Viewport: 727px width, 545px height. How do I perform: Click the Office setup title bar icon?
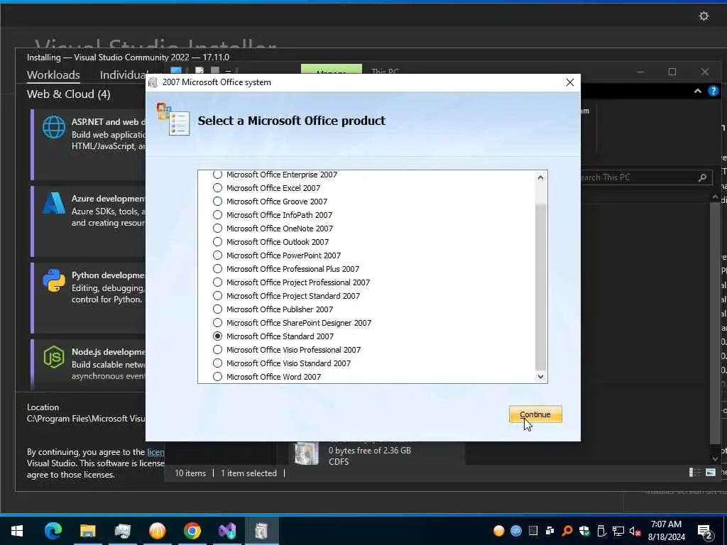coord(153,82)
